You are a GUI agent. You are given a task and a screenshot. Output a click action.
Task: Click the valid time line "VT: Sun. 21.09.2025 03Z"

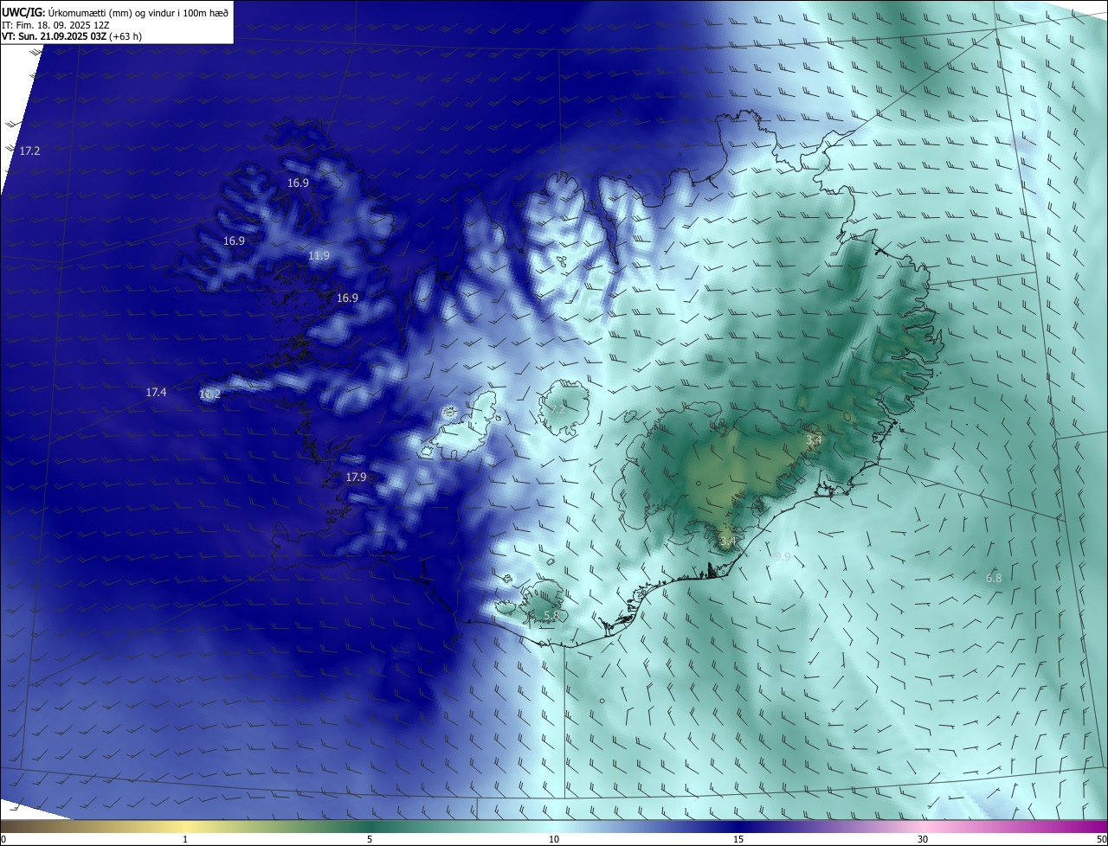tap(54, 36)
